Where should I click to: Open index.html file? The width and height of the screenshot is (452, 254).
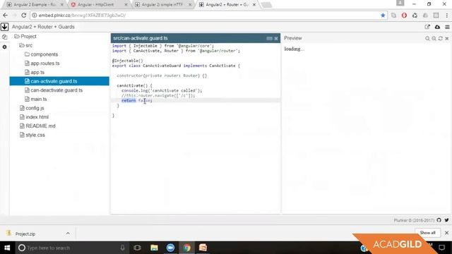click(x=34, y=117)
